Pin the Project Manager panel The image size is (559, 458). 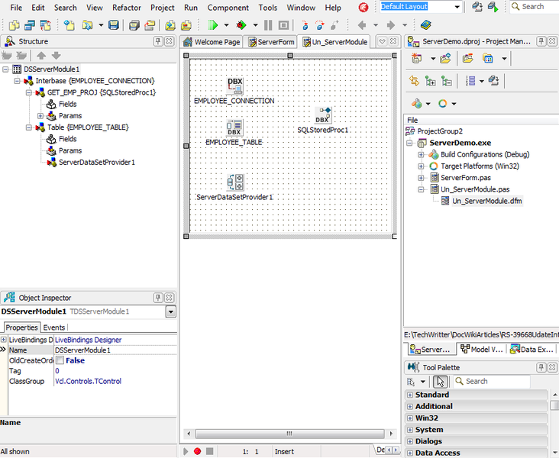(541, 41)
